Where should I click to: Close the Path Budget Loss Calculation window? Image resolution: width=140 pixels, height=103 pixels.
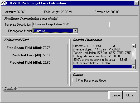[137, 3]
